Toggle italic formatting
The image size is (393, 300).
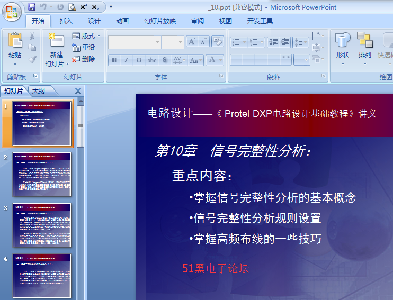(x=126, y=60)
